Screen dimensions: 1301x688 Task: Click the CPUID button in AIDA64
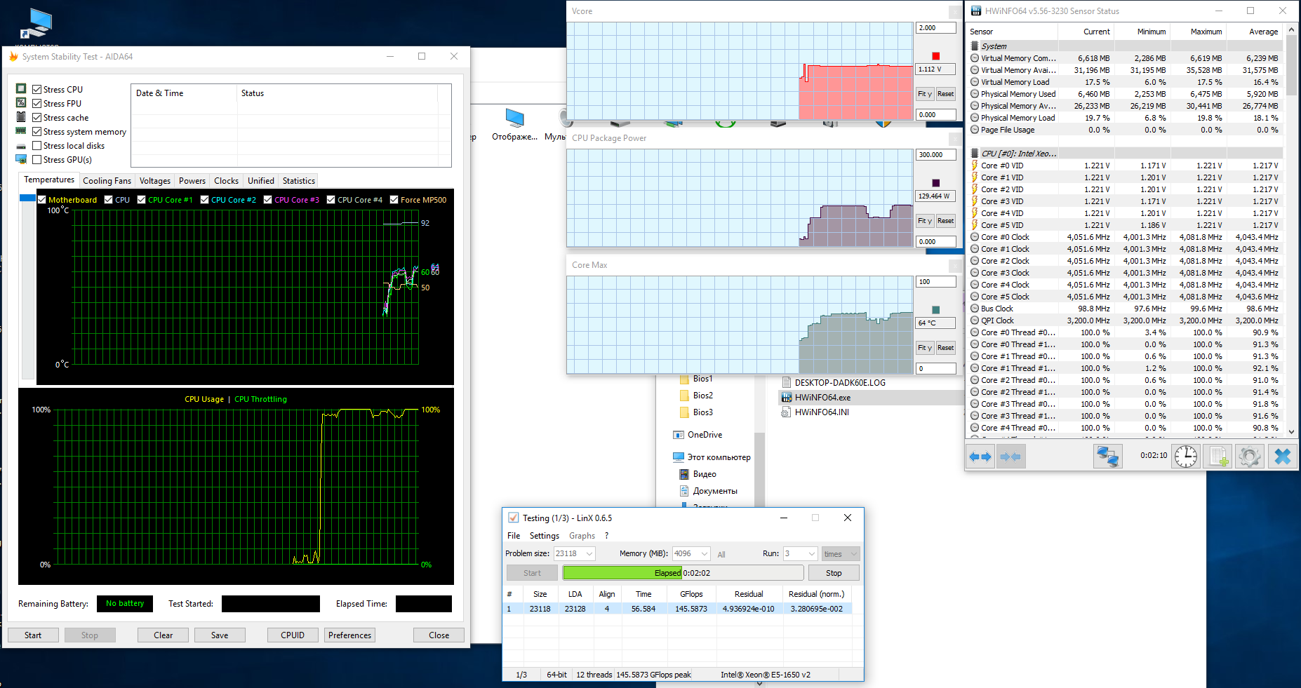click(293, 635)
